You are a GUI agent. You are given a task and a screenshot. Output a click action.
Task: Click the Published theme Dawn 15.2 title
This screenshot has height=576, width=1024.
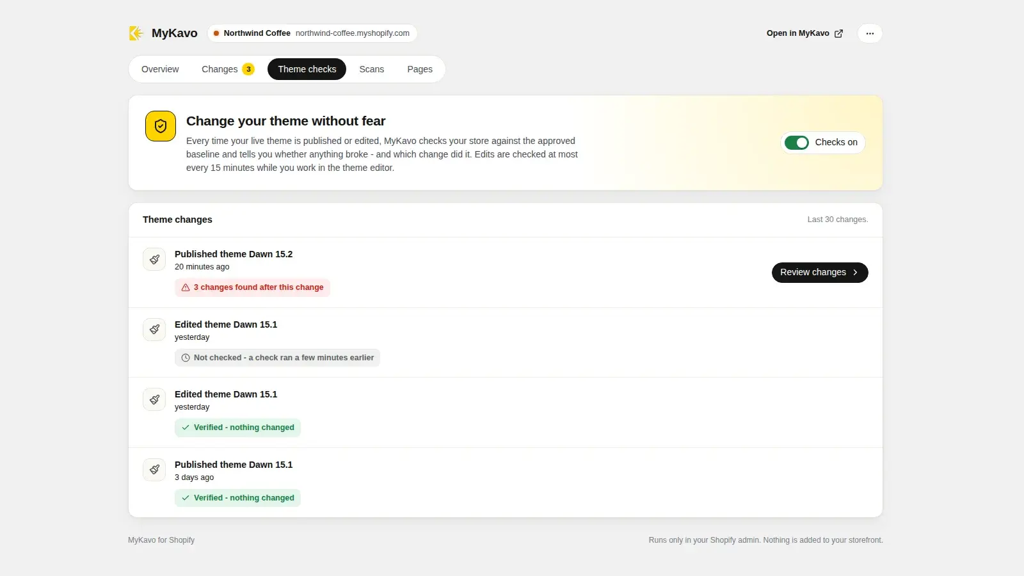tap(234, 254)
